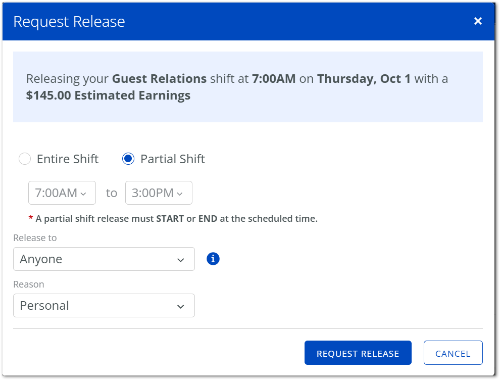The width and height of the screenshot is (500, 380).
Task: Select the Partial Shift radio button
Action: (x=128, y=159)
